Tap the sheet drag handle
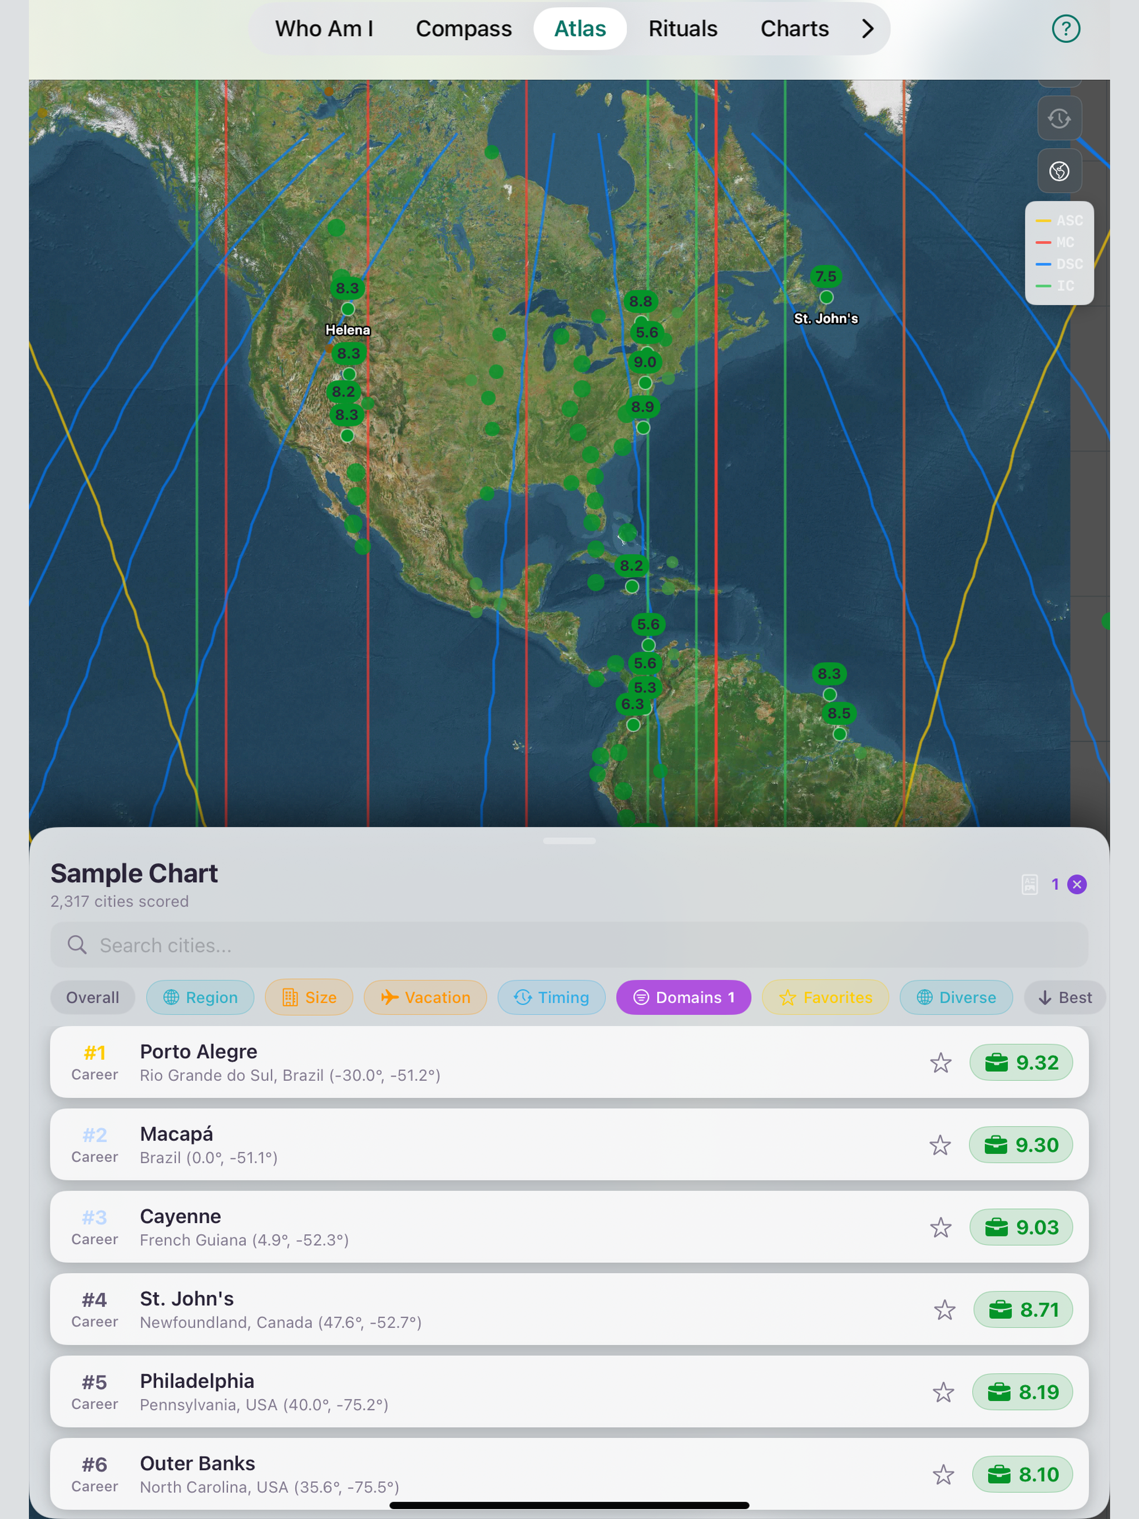 [569, 841]
